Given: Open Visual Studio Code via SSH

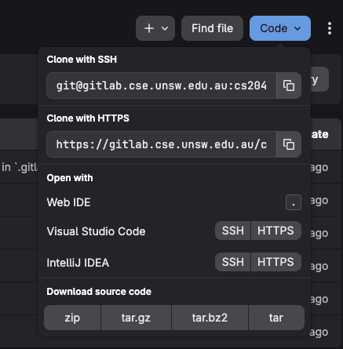Looking at the screenshot, I should tap(232, 231).
